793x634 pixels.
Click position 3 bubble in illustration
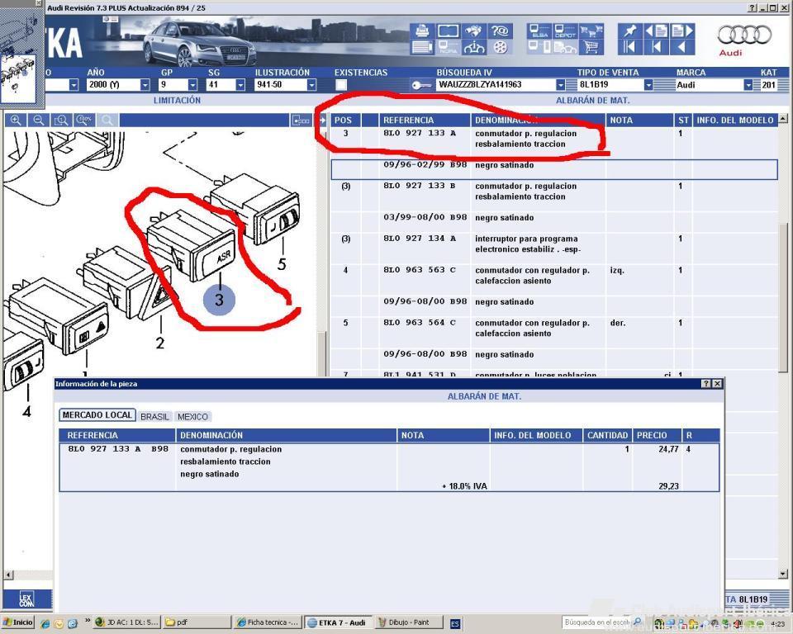219,300
